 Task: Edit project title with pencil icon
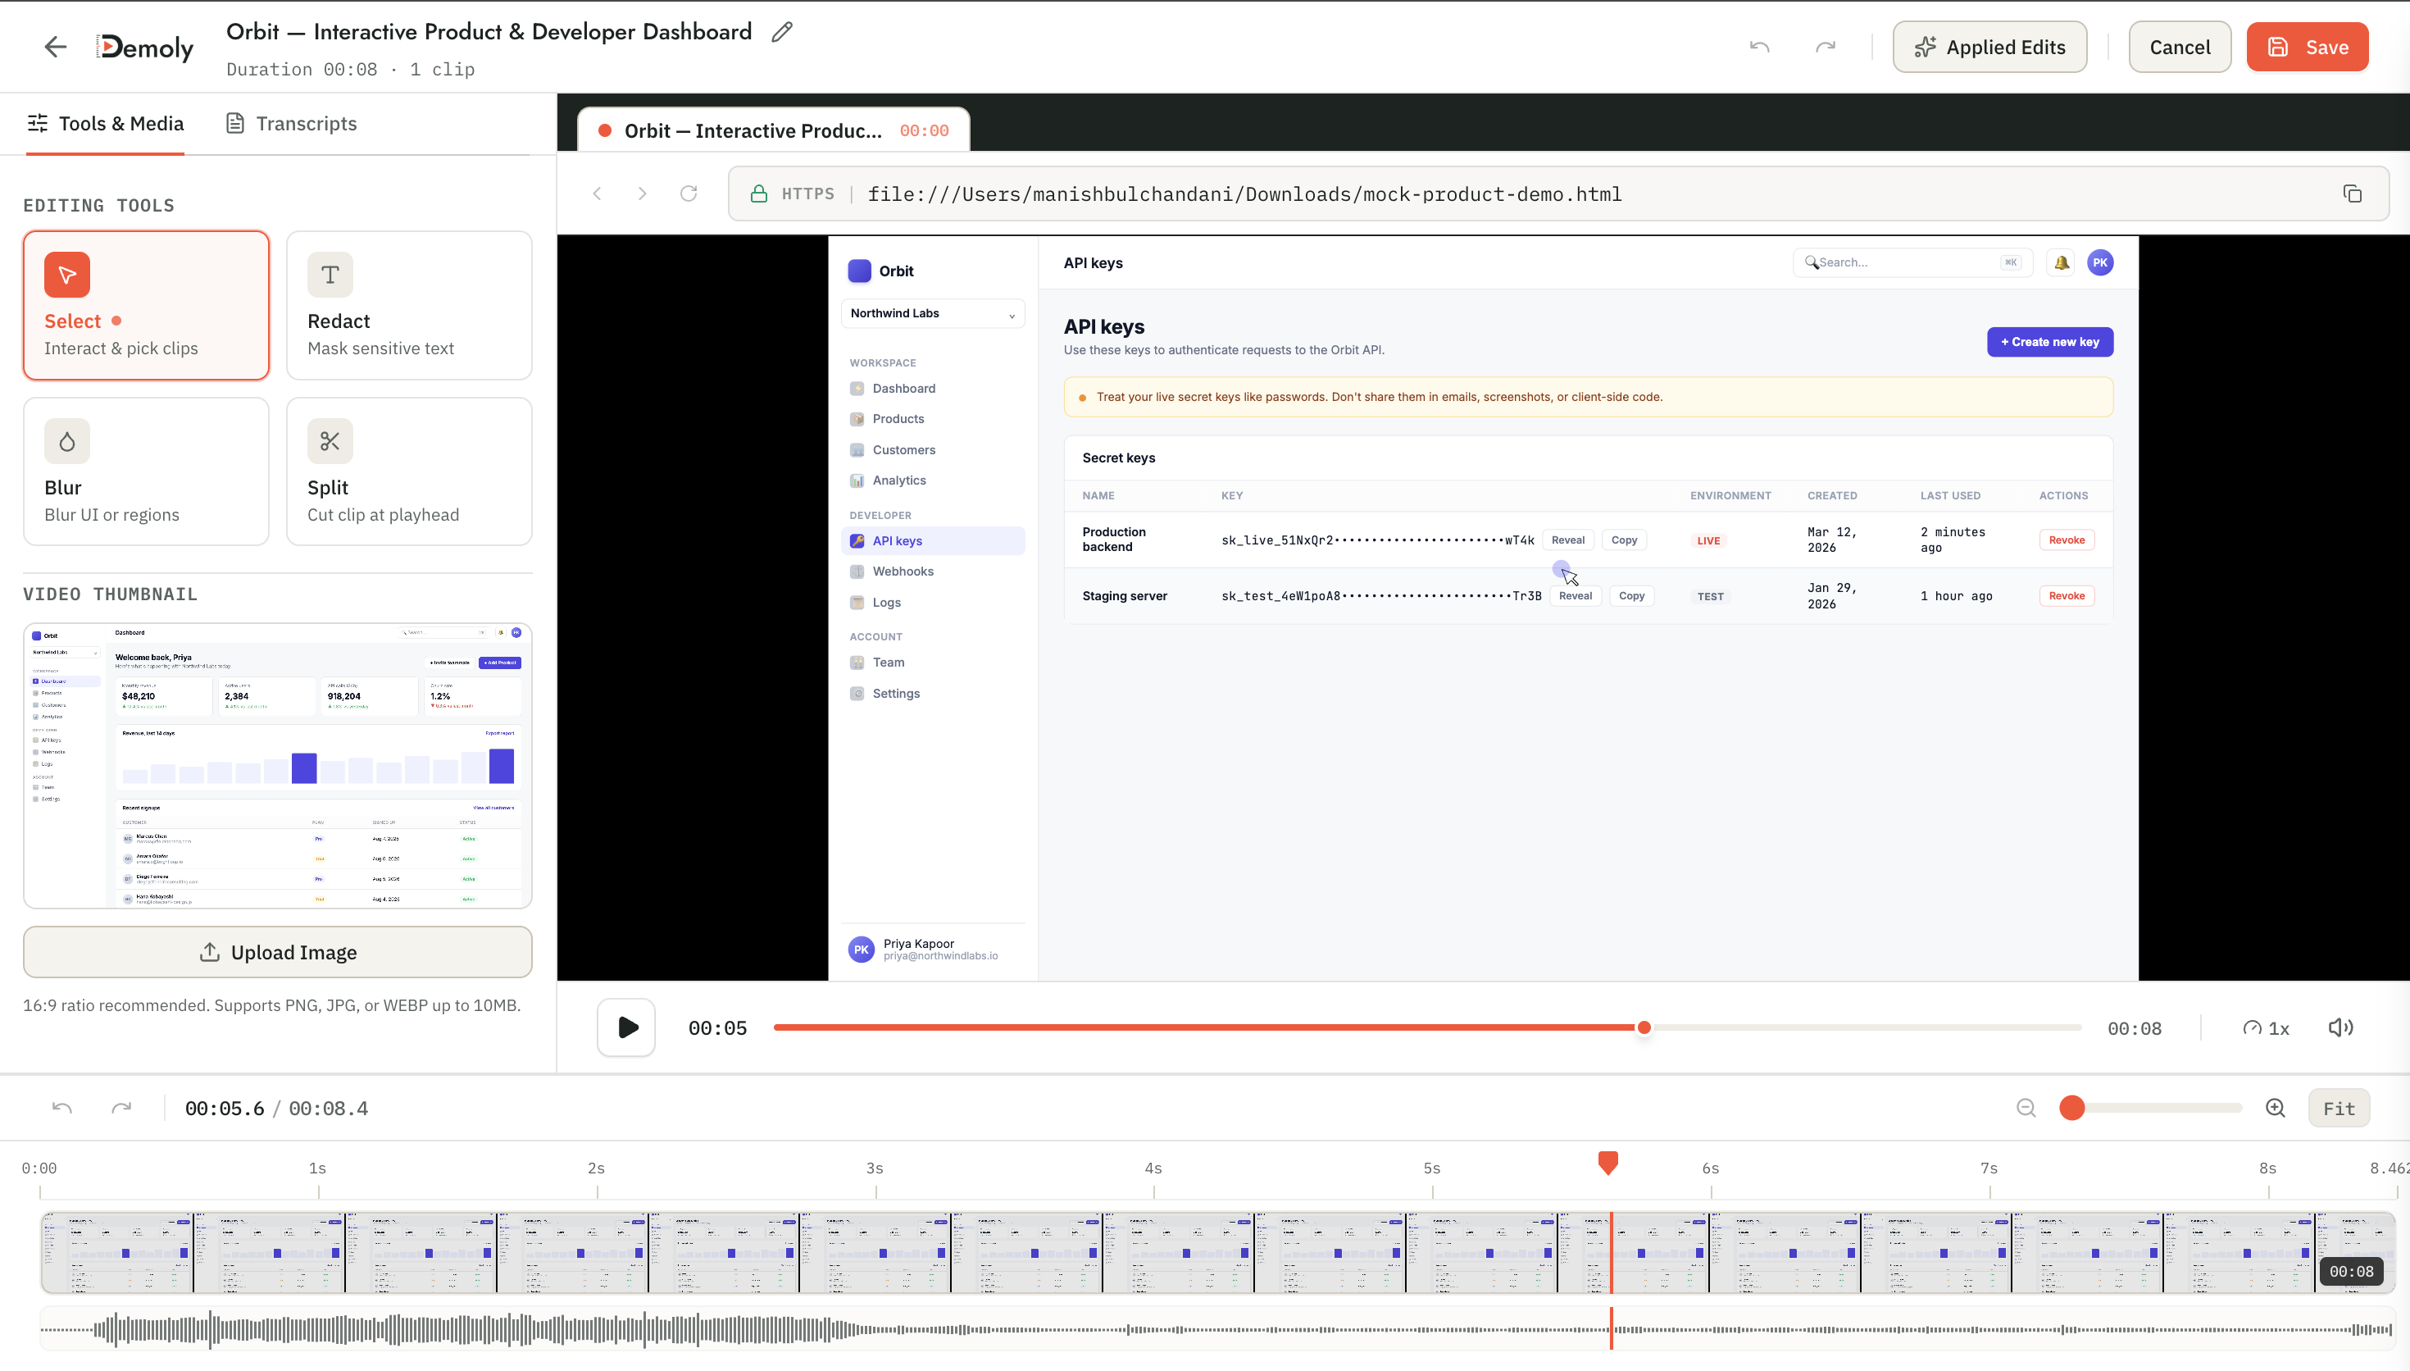782,32
